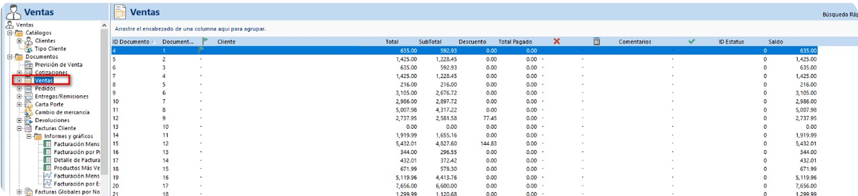The image size is (858, 196).
Task: Click the Devoluciones icon
Action: 29,120
